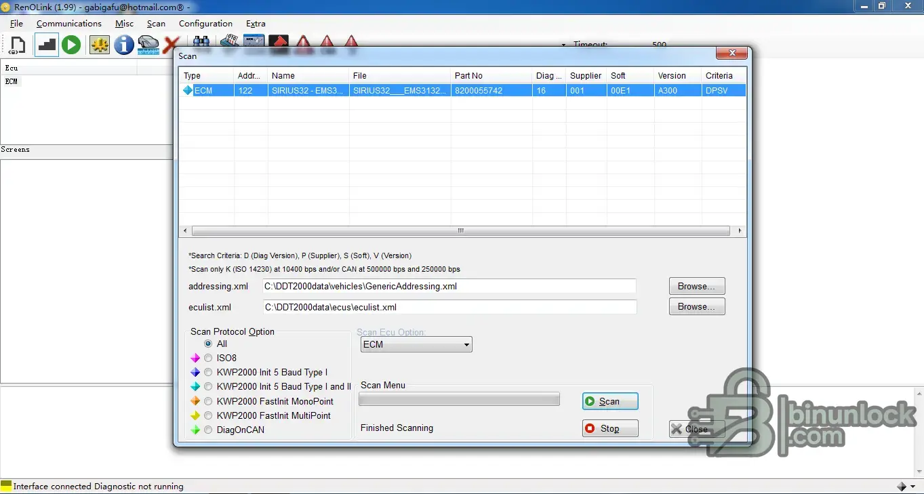Click the Scan button with green icon
Screen dimensions: 924x494
tap(610, 401)
